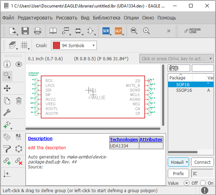Viewport: 216px width, 195px height.
Task: Click the warning exclamation status icon
Action: 205,190
